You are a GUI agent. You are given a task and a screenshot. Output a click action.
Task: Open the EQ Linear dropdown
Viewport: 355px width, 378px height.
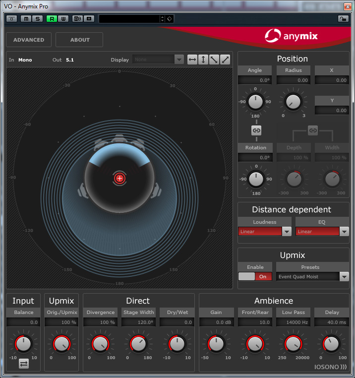[344, 232]
